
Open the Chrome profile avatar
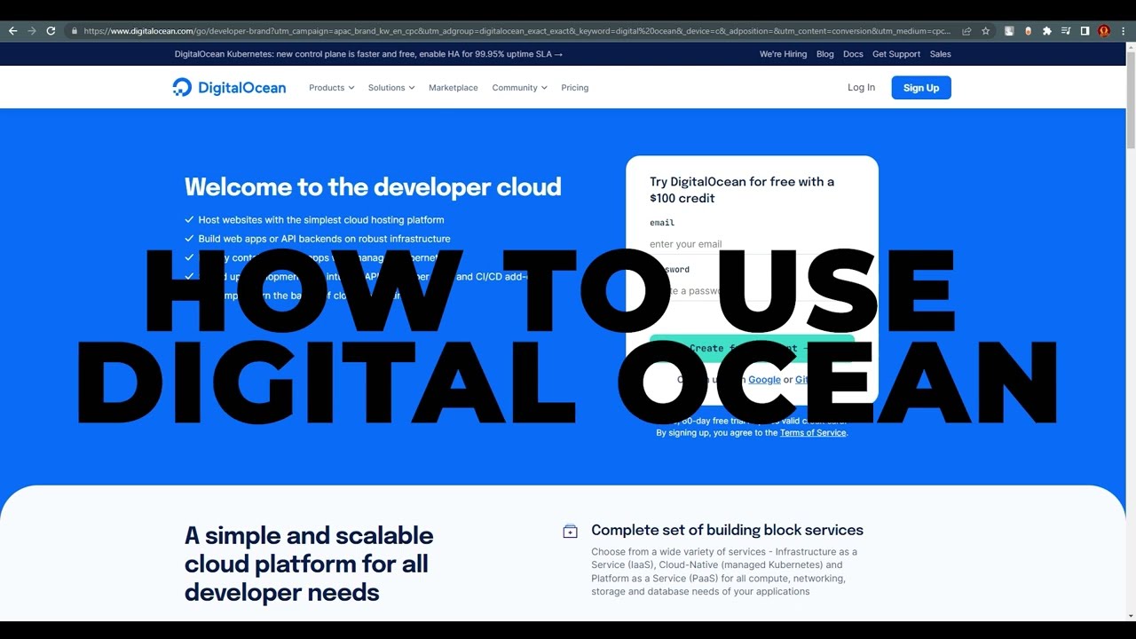point(1104,31)
